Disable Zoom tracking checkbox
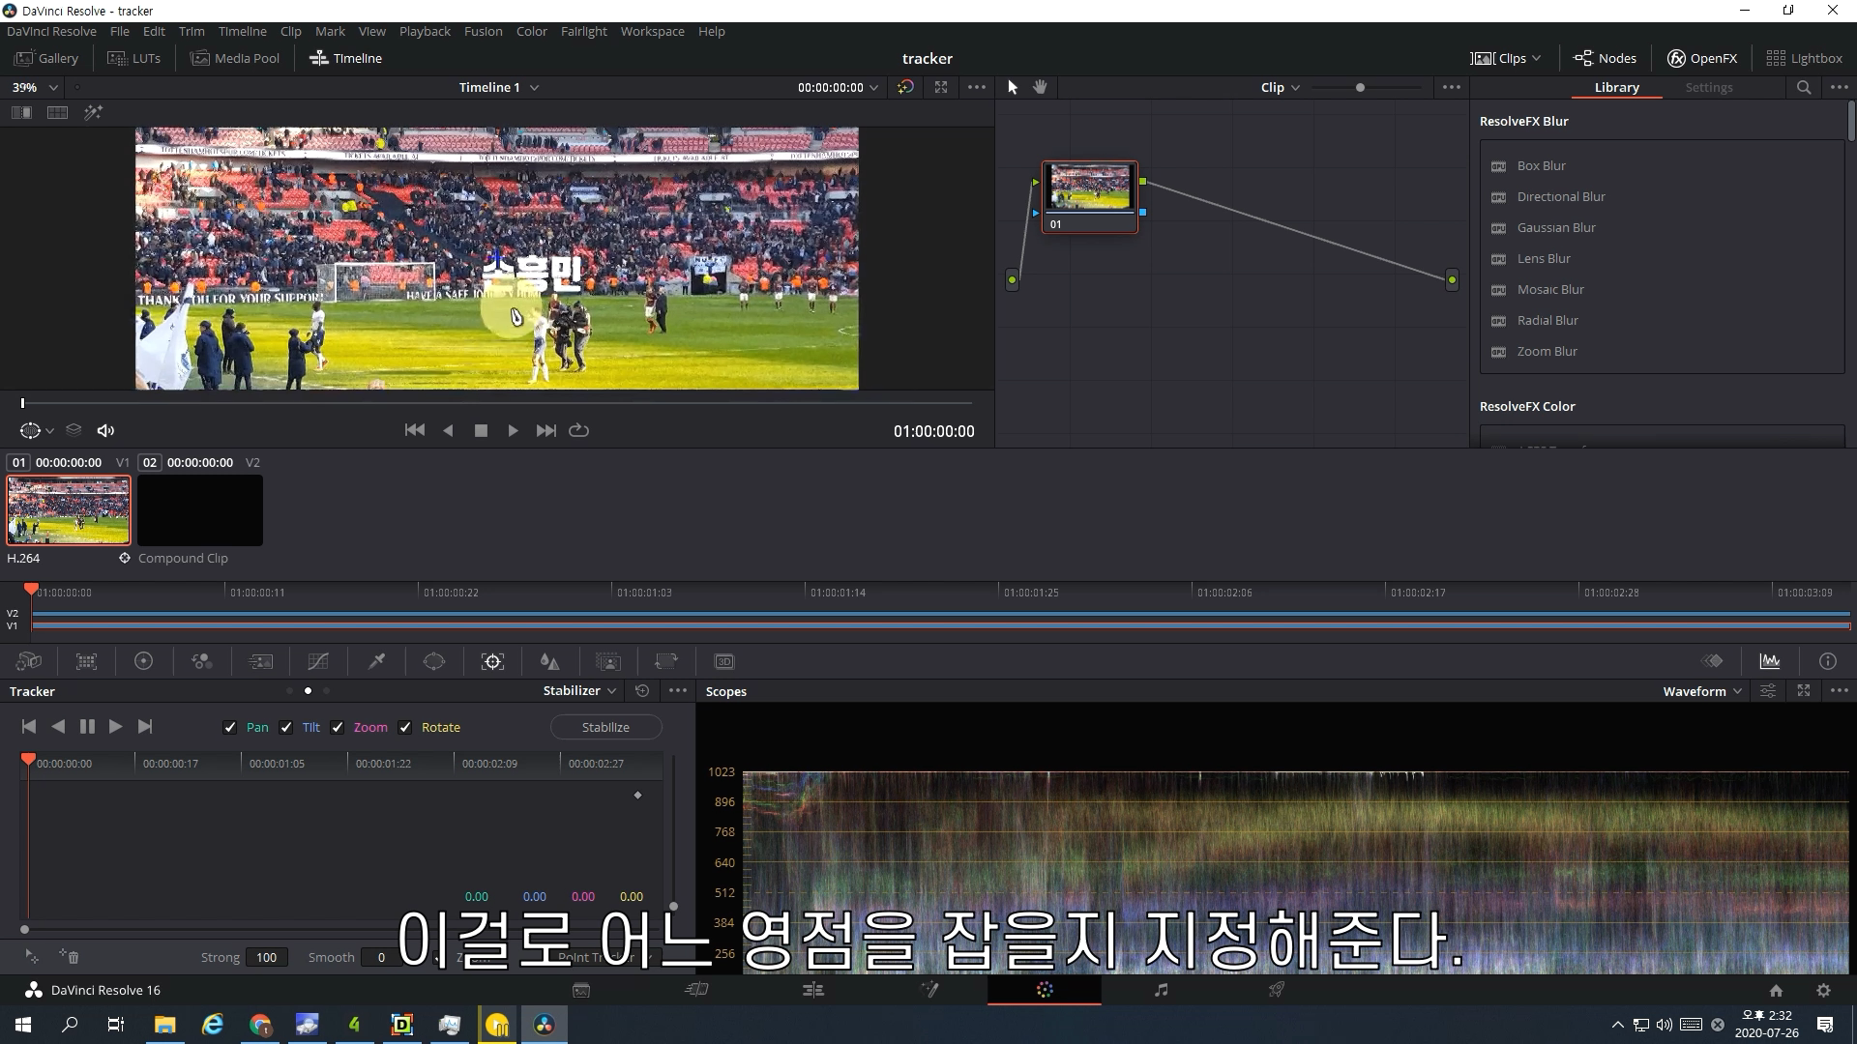This screenshot has height=1044, width=1857. click(338, 727)
